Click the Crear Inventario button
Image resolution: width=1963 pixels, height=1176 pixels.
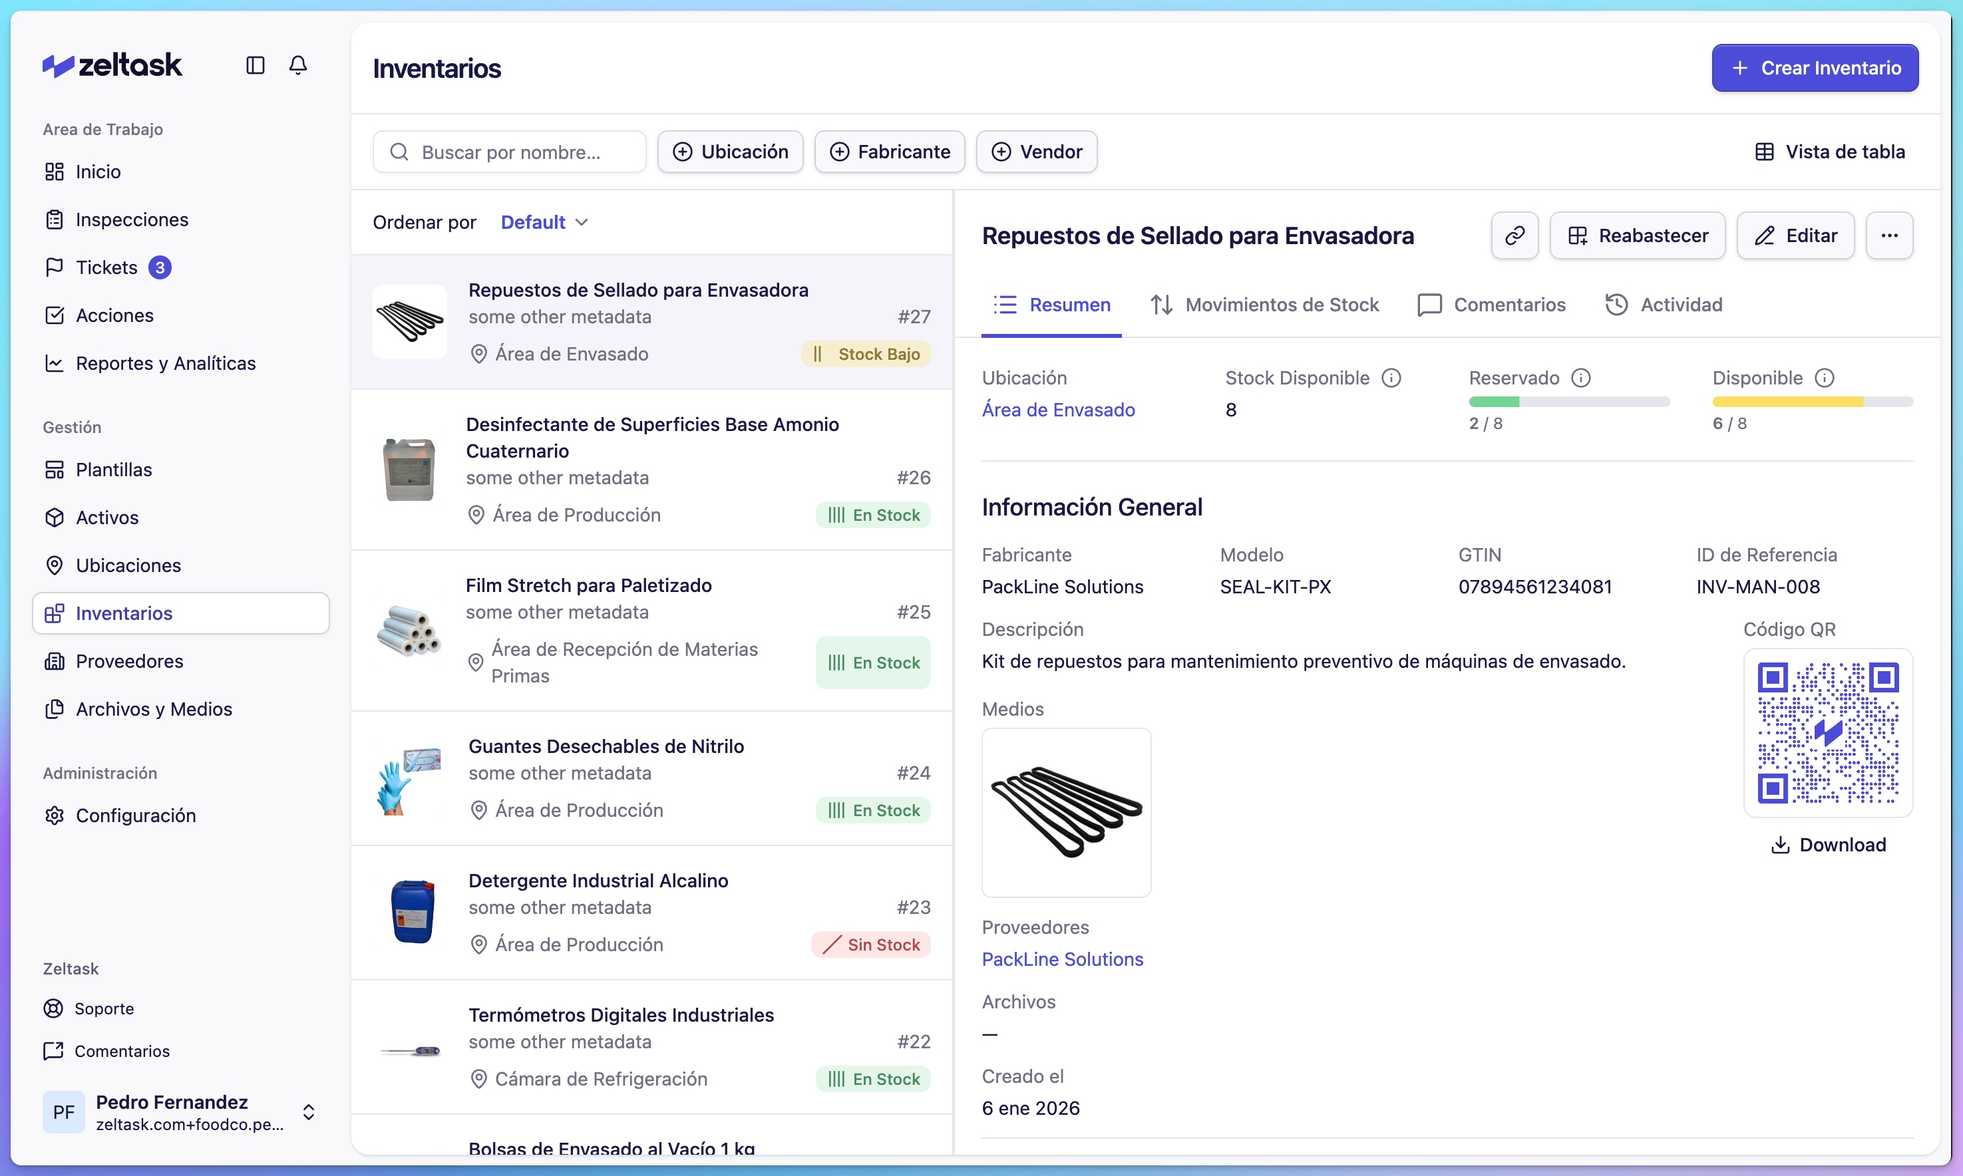(x=1814, y=68)
